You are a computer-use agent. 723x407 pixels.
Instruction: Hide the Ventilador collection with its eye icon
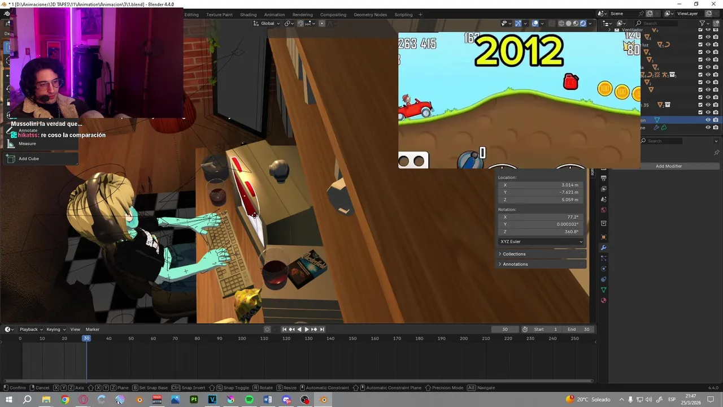[708, 30]
